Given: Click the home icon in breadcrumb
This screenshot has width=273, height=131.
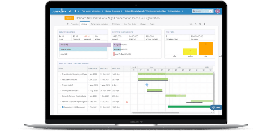Looking at the screenshot, I should click(x=75, y=11).
